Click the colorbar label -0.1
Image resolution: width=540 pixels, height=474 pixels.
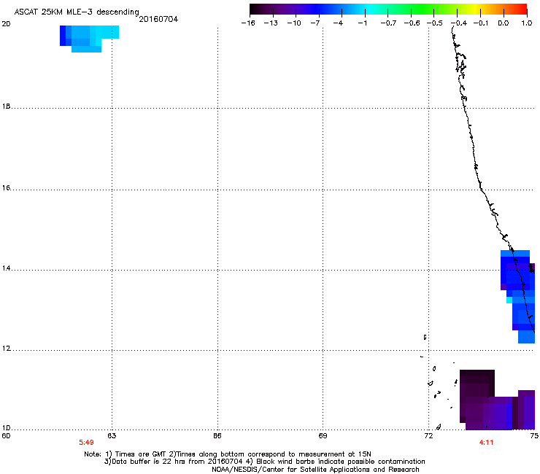[481, 23]
